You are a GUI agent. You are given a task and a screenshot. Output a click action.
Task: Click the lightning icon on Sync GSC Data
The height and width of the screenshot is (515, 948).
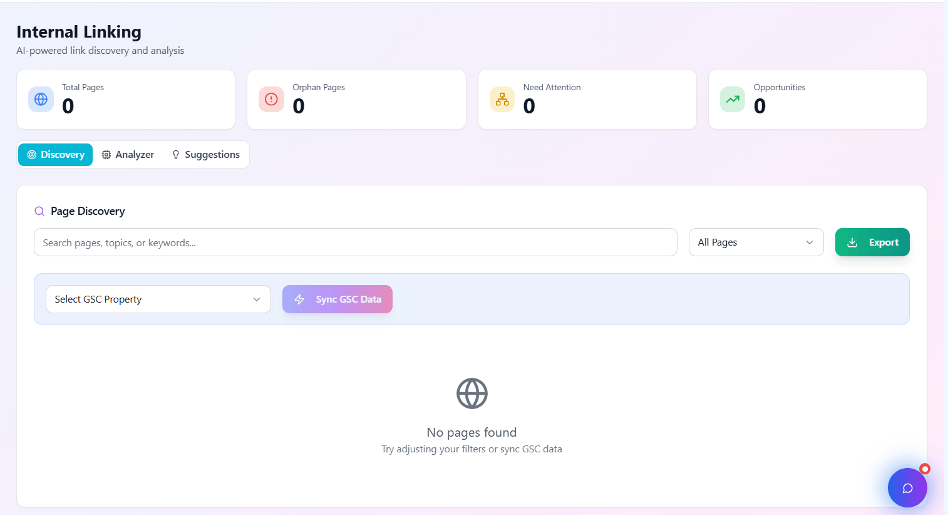299,299
